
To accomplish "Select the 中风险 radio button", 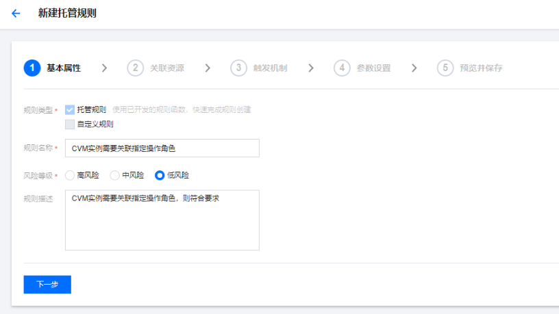I will pyautogui.click(x=115, y=175).
